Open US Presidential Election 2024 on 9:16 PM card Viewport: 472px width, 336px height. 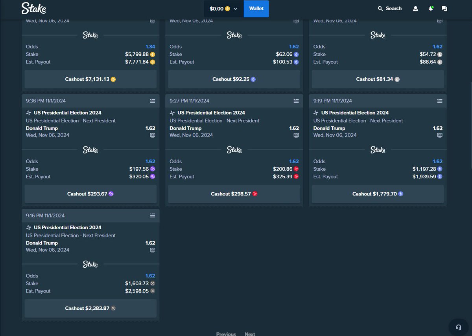point(68,227)
